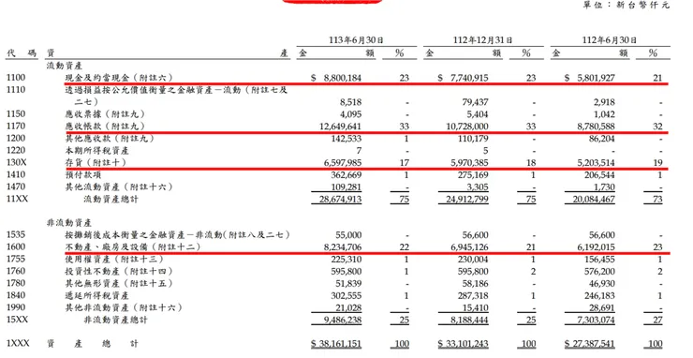Screen dimensions: 693x358
Task: Select property value 6,945,126
Action: click(x=469, y=247)
